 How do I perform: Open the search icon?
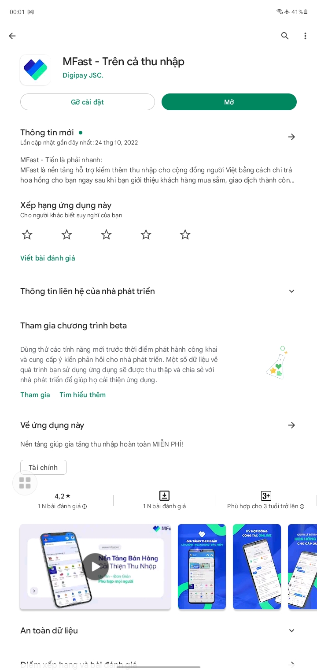(x=285, y=36)
